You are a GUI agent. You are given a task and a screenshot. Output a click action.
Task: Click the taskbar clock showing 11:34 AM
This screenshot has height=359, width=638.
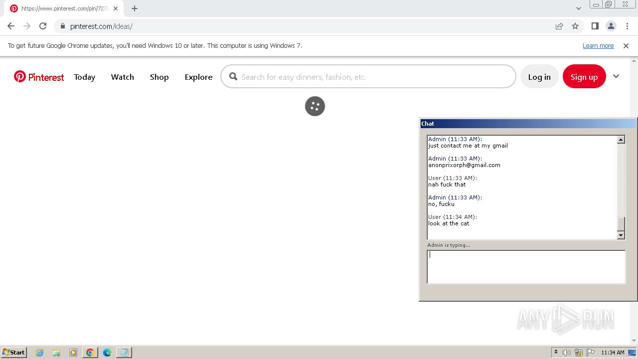pos(613,353)
